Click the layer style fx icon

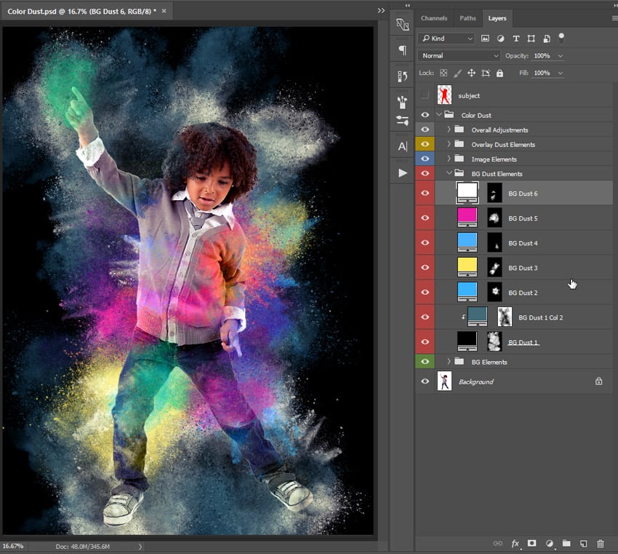pyautogui.click(x=515, y=543)
